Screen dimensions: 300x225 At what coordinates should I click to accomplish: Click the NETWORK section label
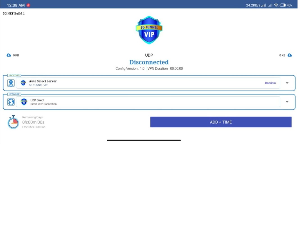pos(14,95)
